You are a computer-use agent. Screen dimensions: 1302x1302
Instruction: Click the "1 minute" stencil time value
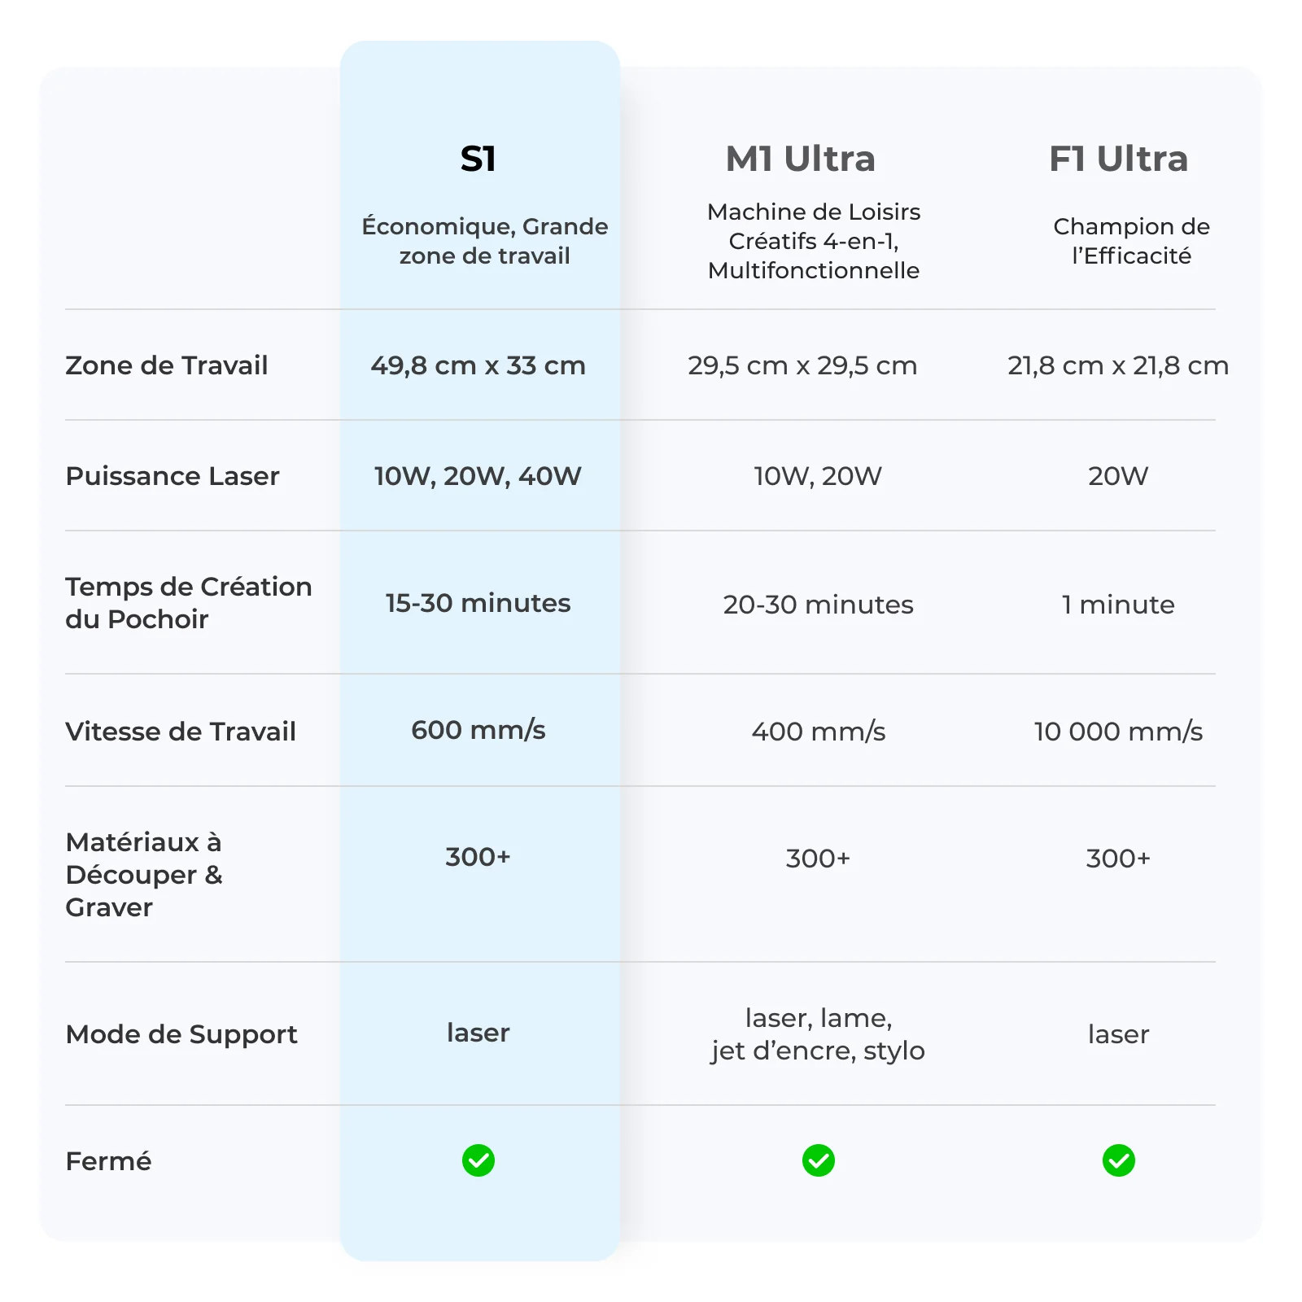(x=1118, y=605)
